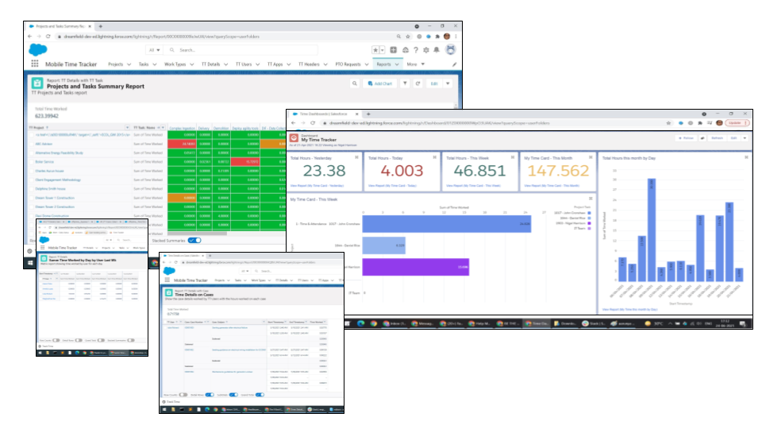Screen dimensions: 762x429
Task: Open App Launcher grid in Projects Summary window
Action: pyautogui.click(x=34, y=64)
